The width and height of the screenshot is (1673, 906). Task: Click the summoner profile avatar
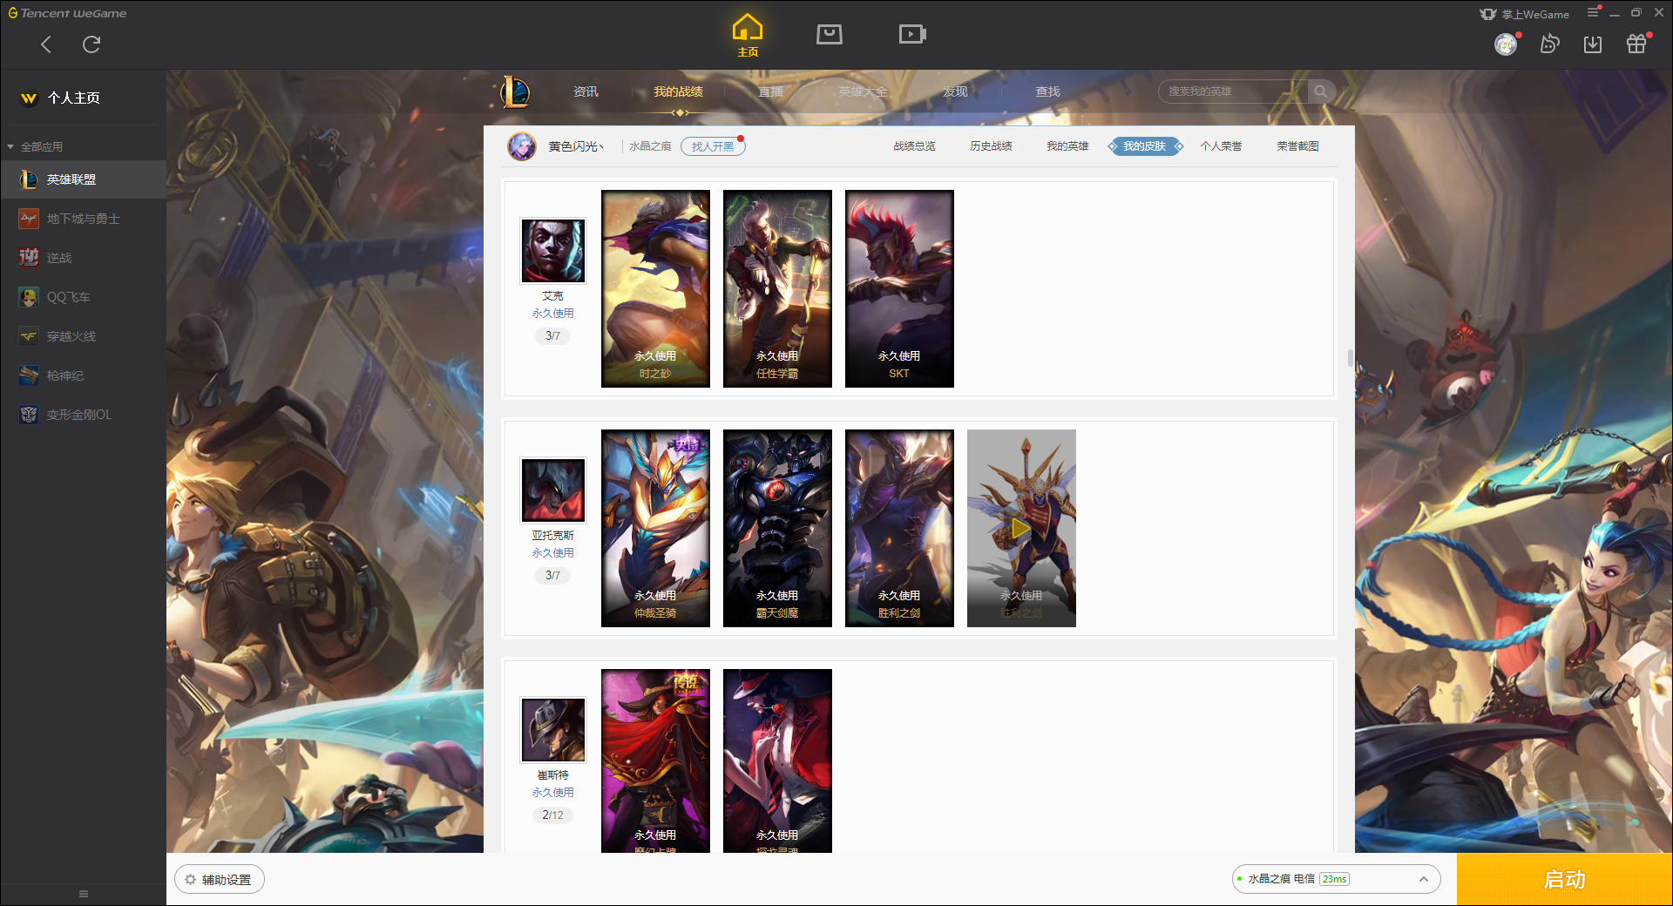click(522, 146)
